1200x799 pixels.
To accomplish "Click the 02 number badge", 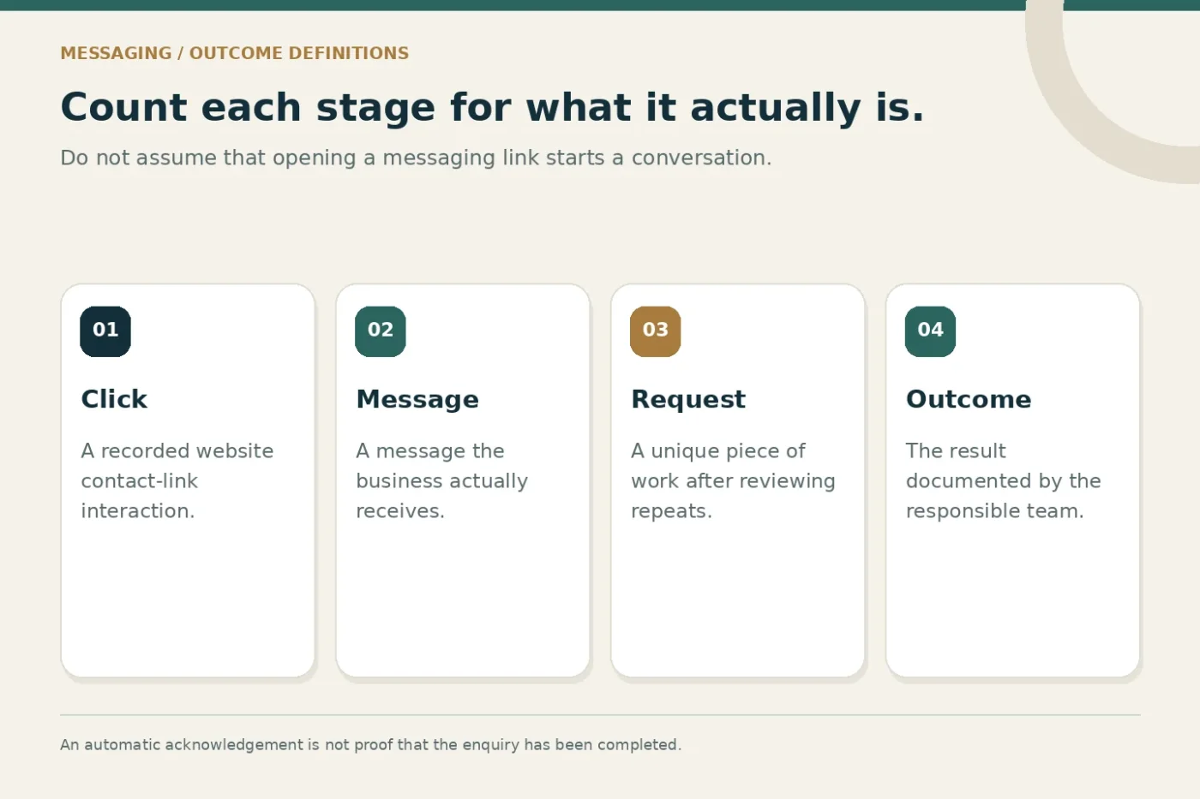I will 381,331.
